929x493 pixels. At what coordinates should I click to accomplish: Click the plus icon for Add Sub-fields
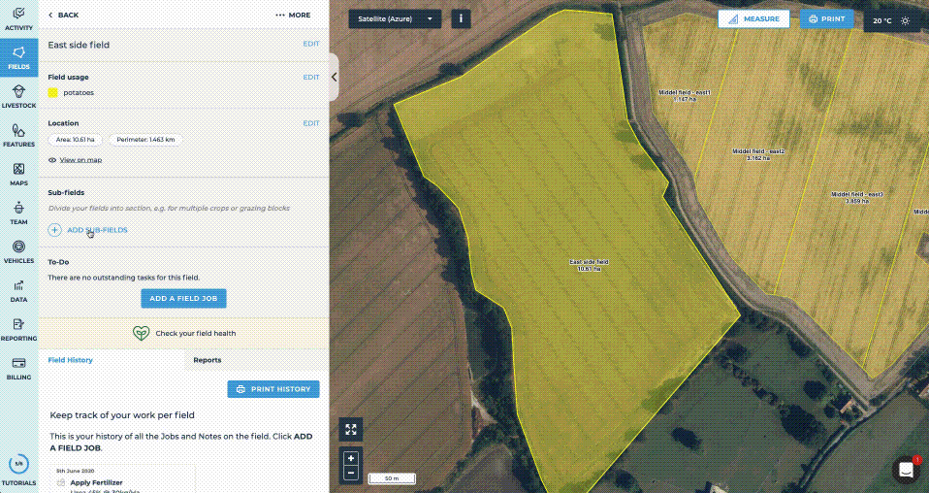[54, 230]
